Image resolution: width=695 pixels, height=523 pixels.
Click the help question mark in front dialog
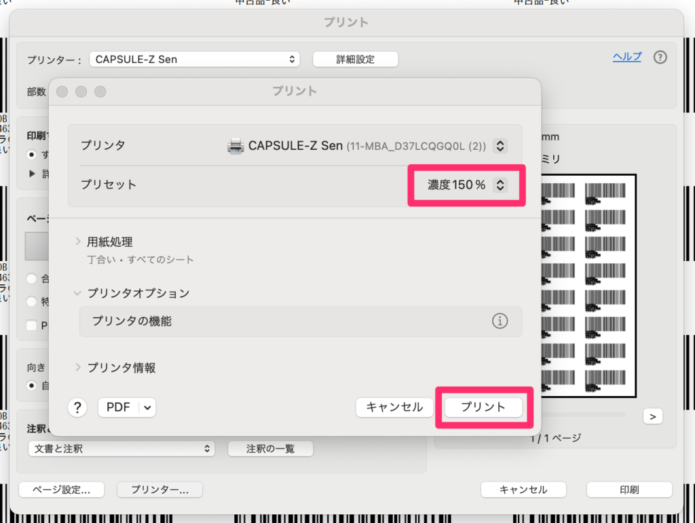click(77, 407)
